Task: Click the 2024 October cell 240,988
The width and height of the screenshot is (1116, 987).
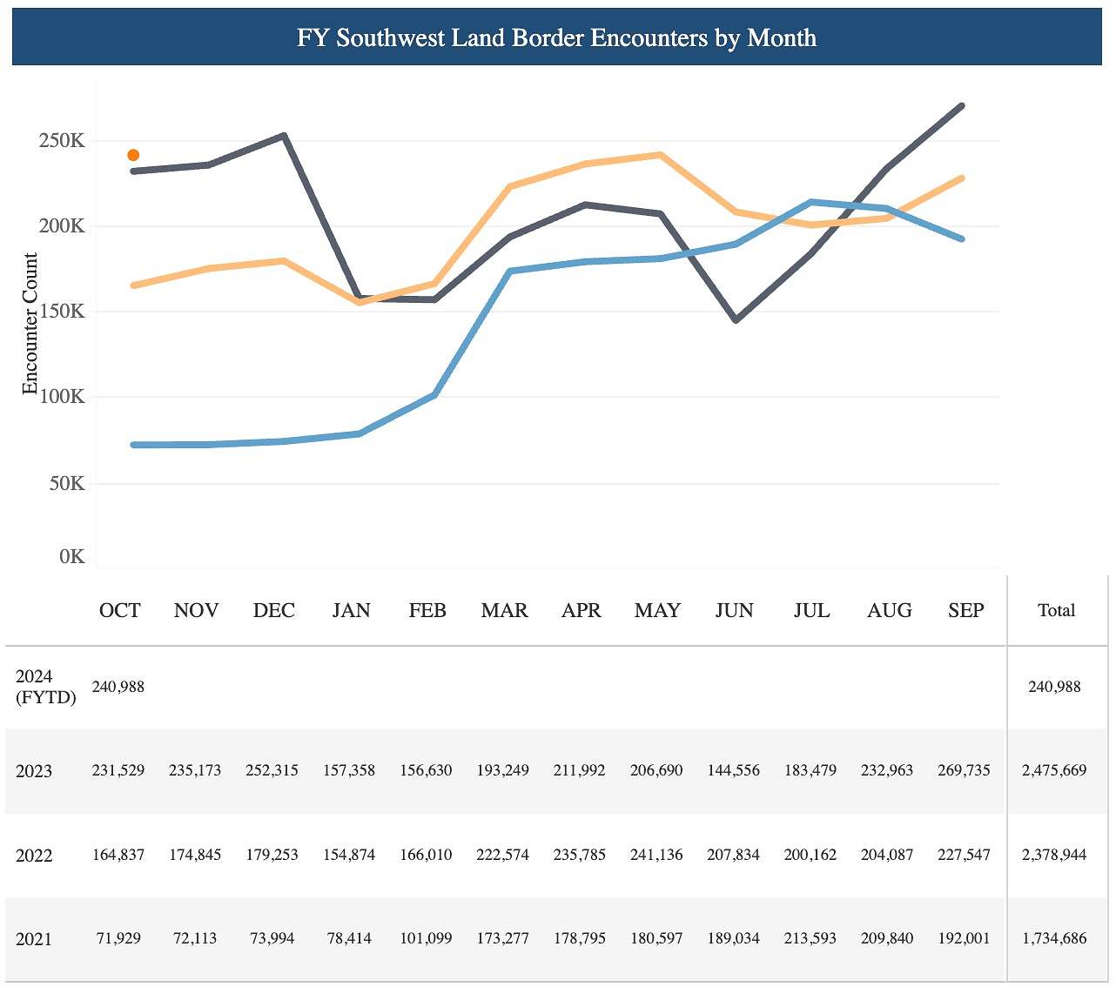Action: point(118,687)
